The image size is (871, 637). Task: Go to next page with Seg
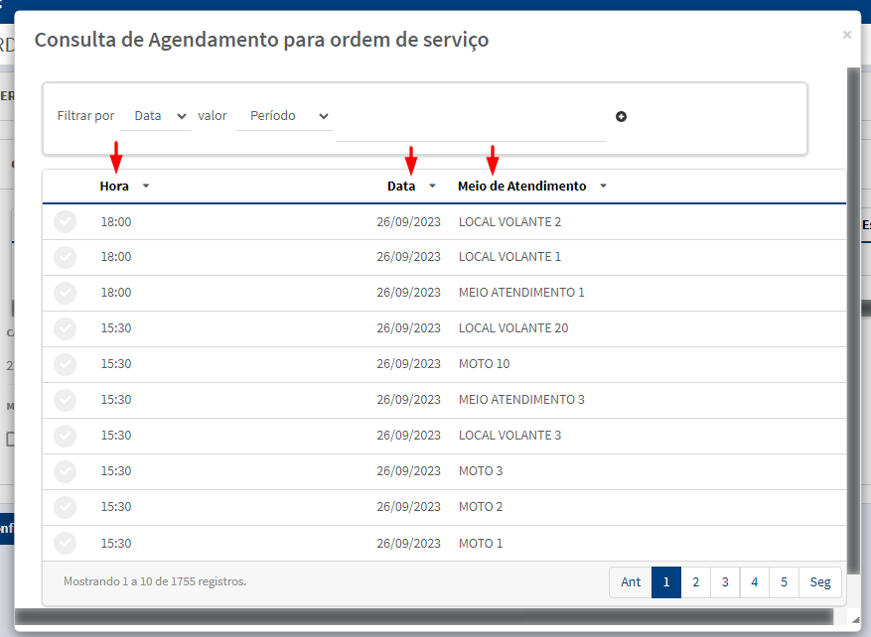coord(820,582)
